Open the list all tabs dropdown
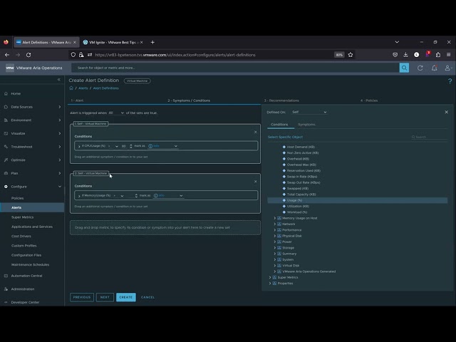The height and width of the screenshot is (342, 456). 397,42
